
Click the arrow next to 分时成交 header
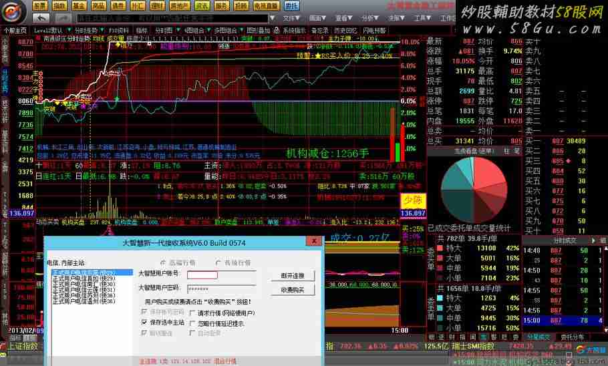click(594, 240)
